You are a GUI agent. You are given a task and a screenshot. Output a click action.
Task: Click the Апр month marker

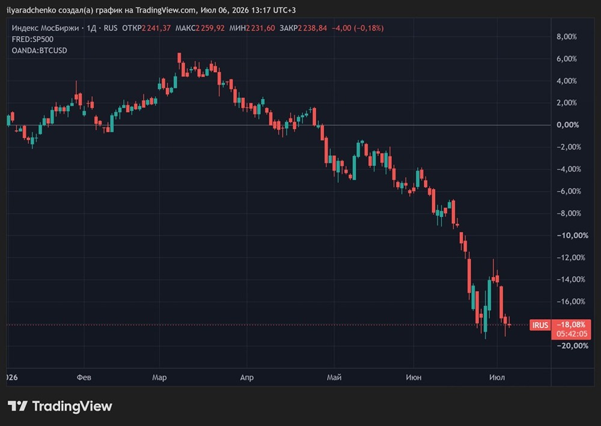coord(247,377)
